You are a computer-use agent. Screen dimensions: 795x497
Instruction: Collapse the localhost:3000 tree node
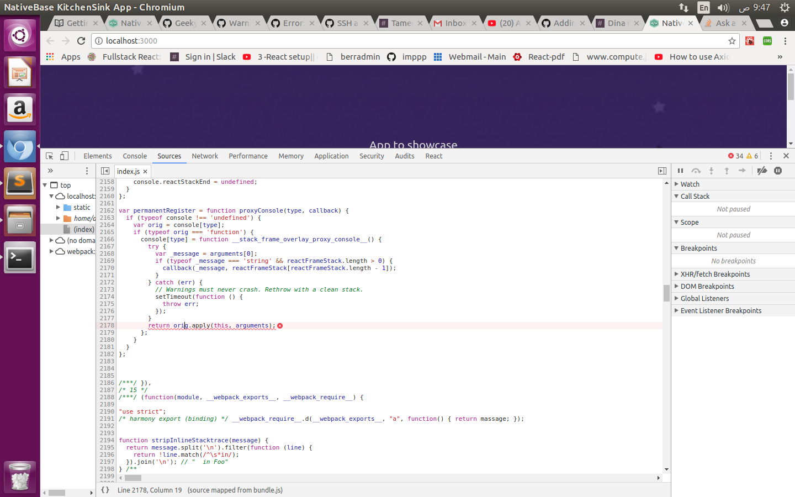coord(51,196)
